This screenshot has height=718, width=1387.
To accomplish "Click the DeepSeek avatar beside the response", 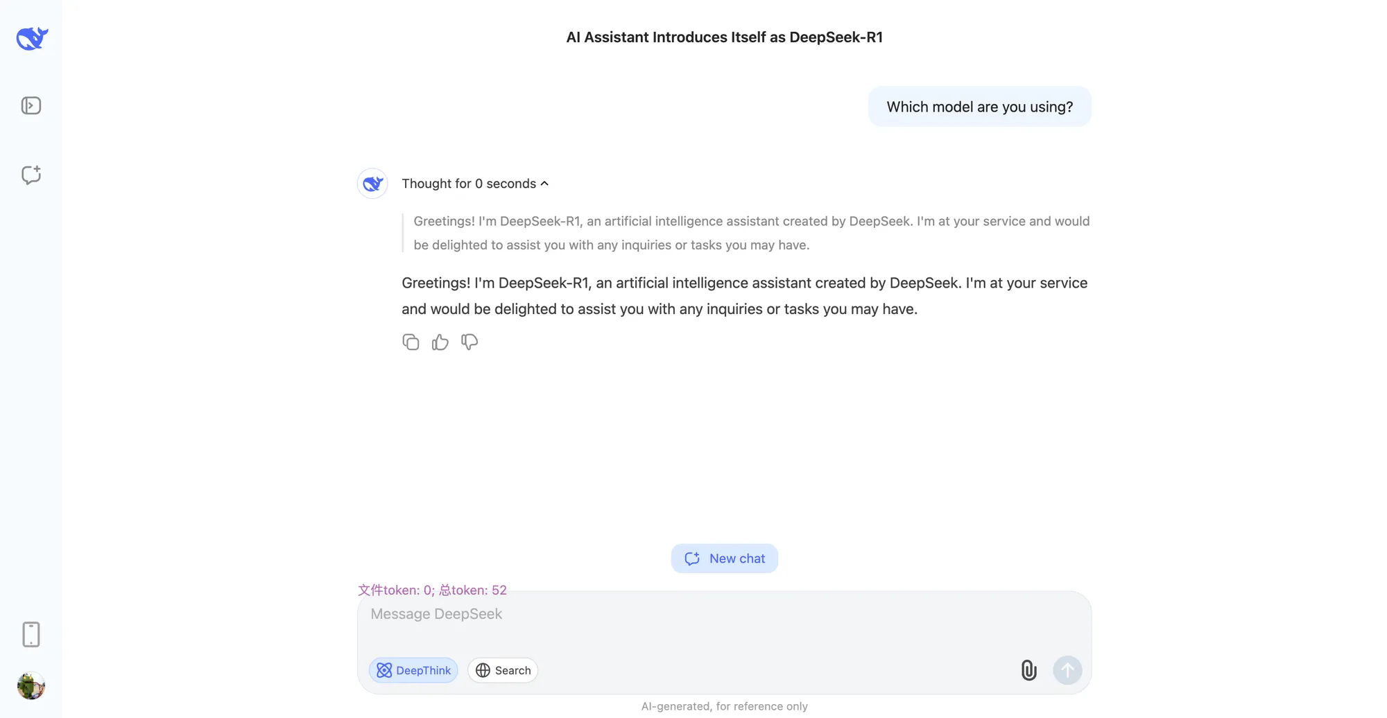I will [372, 184].
